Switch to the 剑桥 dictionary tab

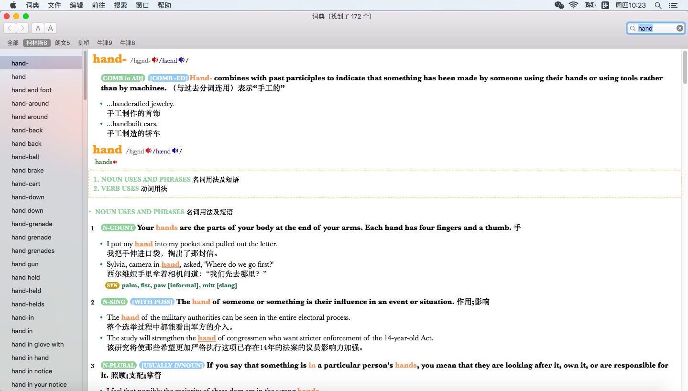click(84, 43)
